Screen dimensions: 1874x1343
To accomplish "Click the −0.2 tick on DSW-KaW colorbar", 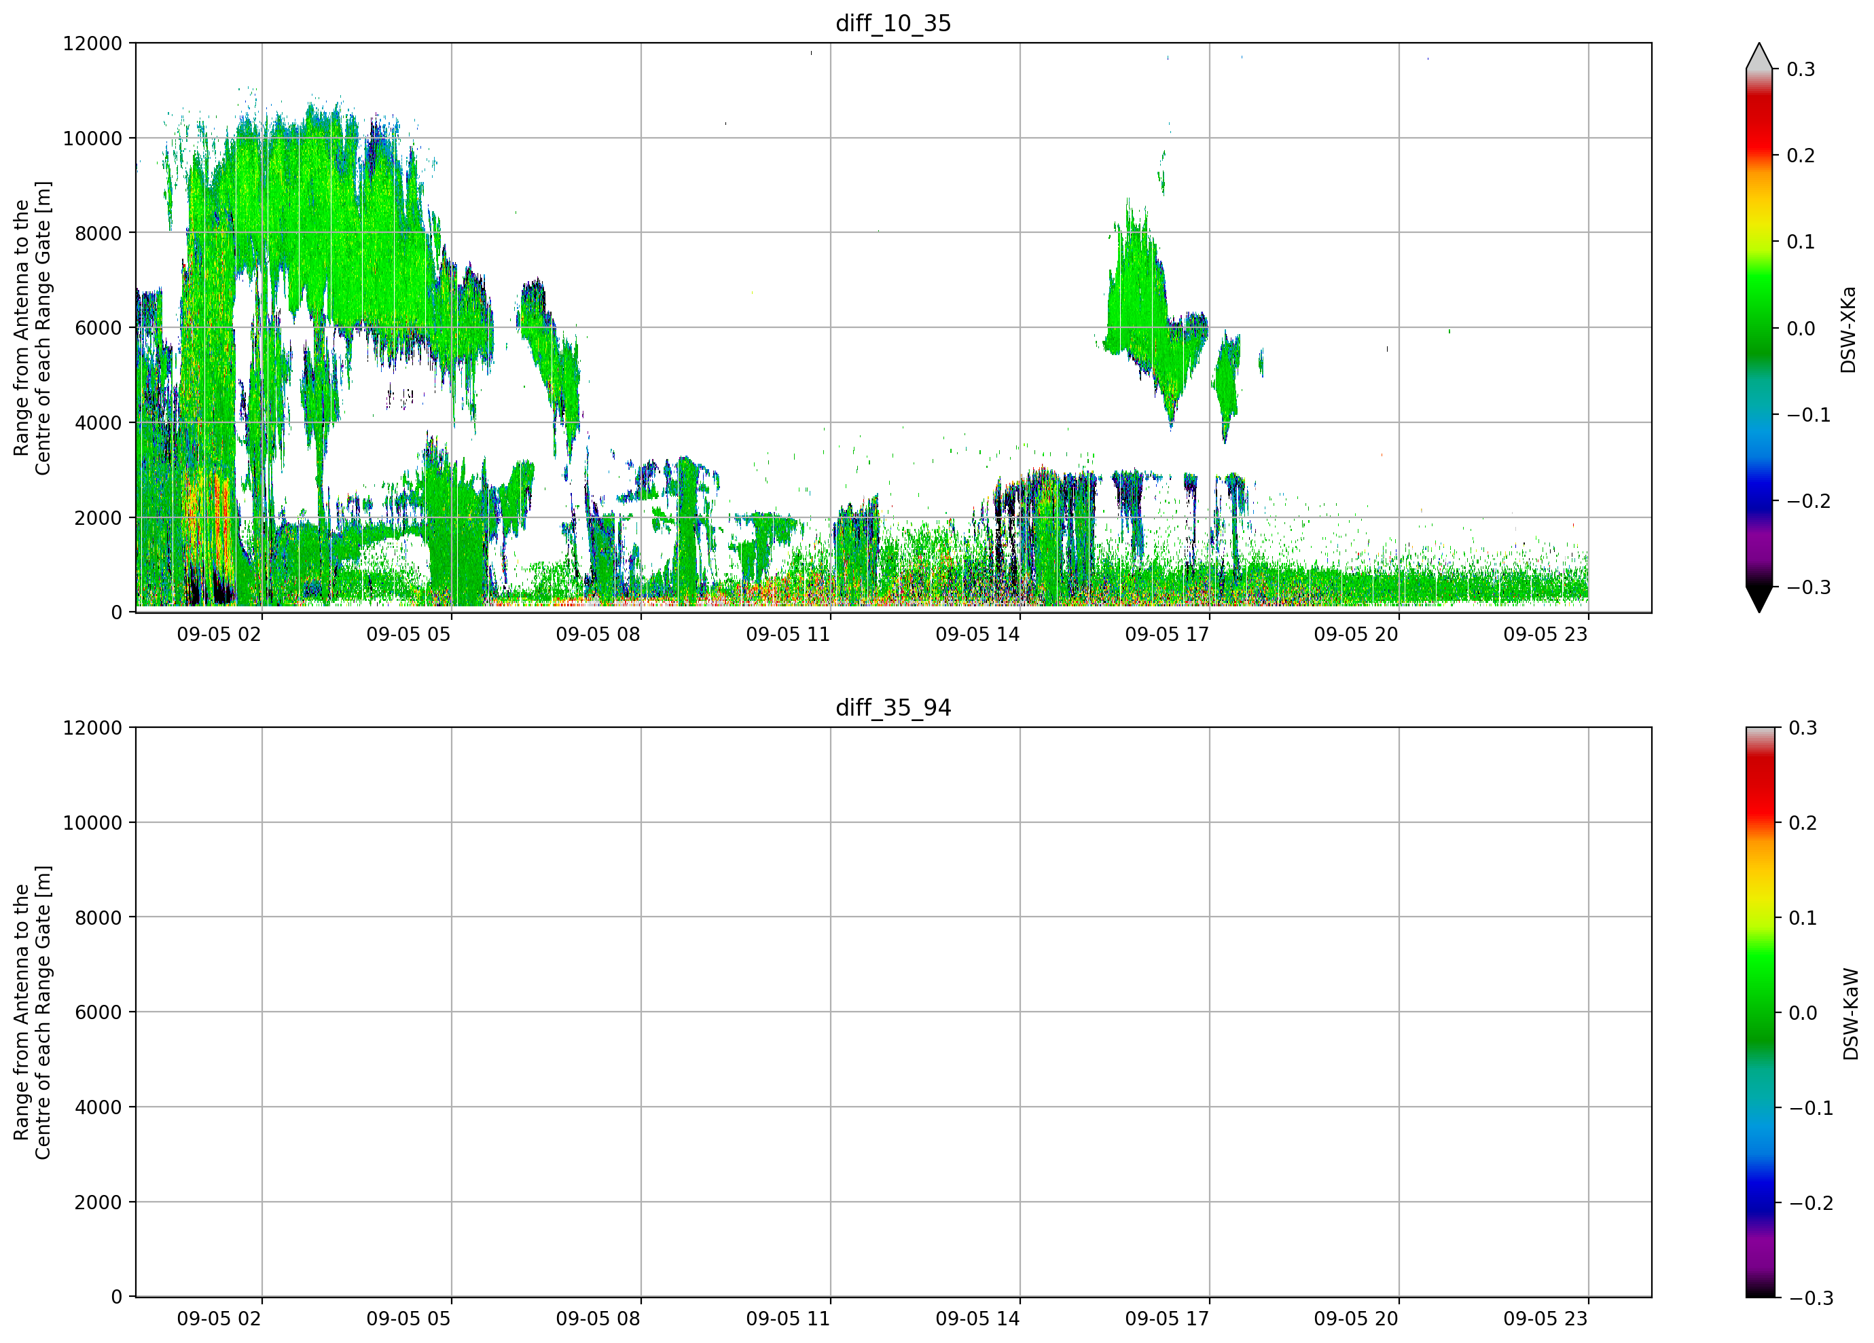I will (1810, 1202).
